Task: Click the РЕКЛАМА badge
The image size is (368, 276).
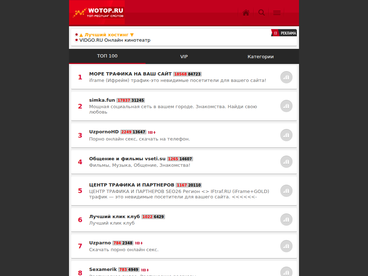Action: pos(284,33)
